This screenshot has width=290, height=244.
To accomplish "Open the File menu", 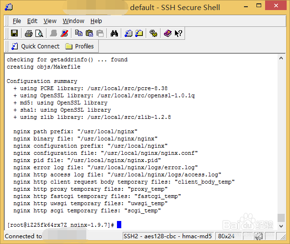I will 17,21.
